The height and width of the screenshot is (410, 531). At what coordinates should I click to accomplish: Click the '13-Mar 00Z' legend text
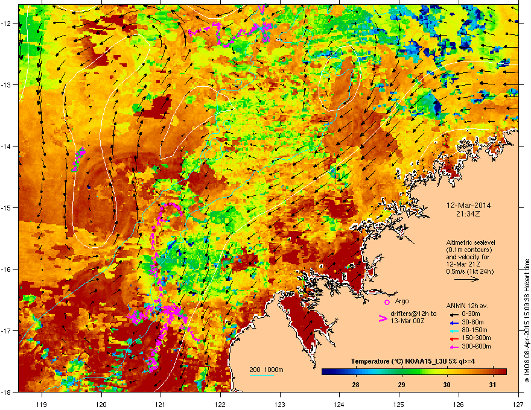[x=407, y=321]
